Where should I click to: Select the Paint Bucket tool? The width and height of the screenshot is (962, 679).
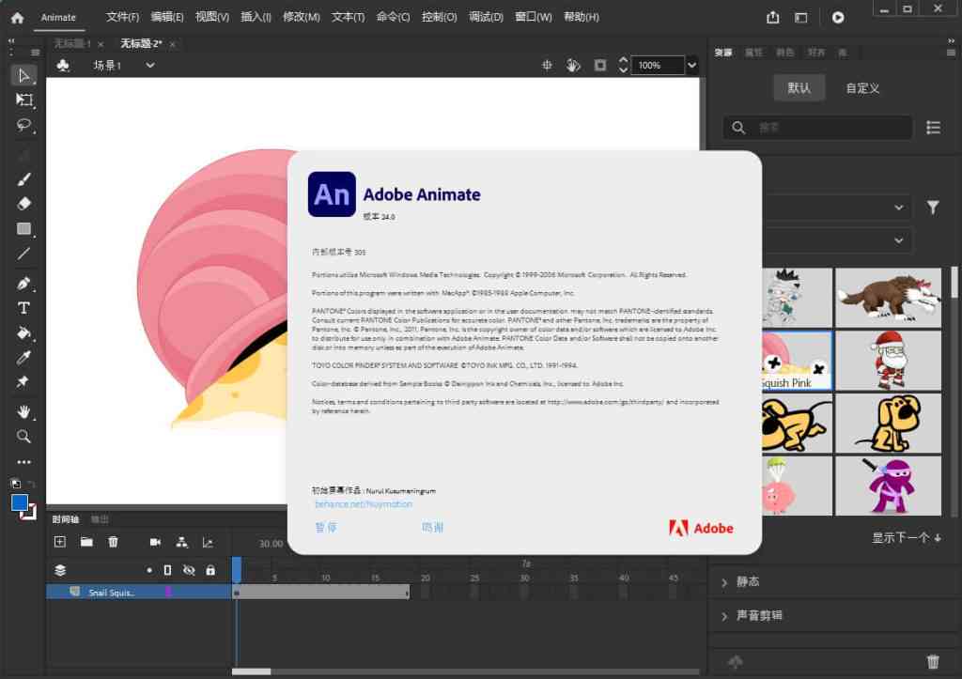(23, 333)
